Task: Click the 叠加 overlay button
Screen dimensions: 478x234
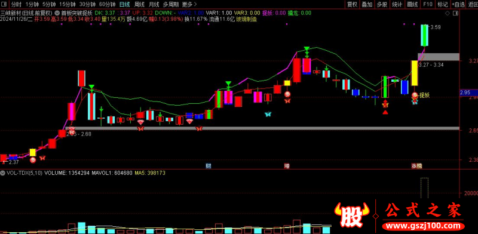Action: 367,5
